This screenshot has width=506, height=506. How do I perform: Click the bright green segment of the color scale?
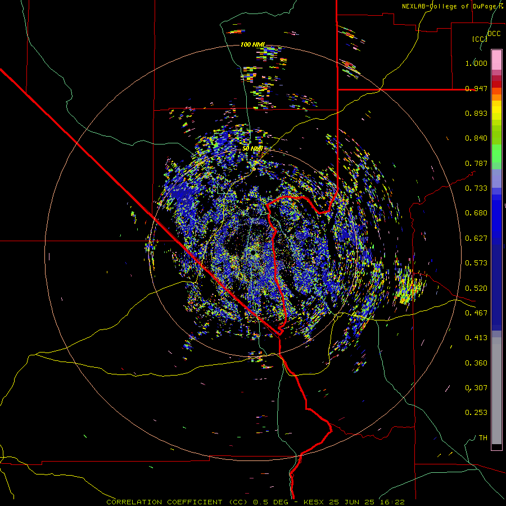coord(496,153)
